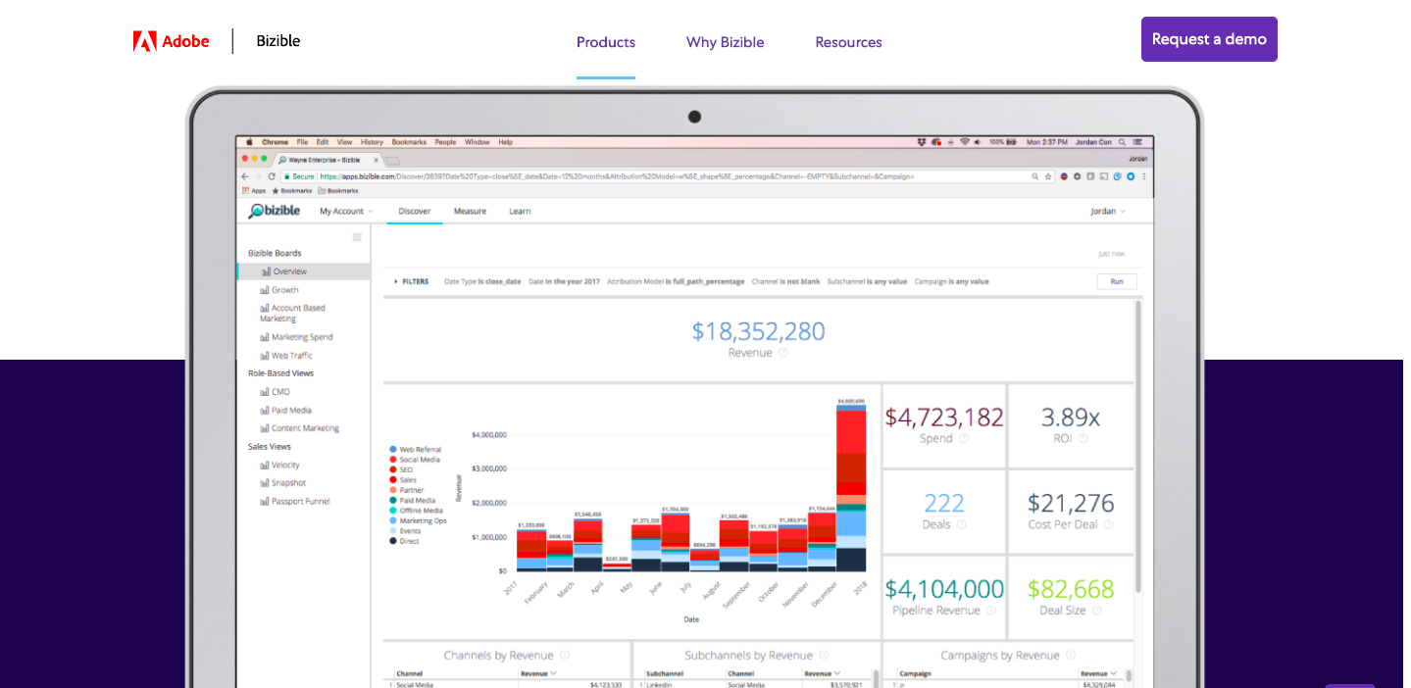Click the info icon beside Cost Per Deal
1411x688 pixels.
coord(1109,525)
